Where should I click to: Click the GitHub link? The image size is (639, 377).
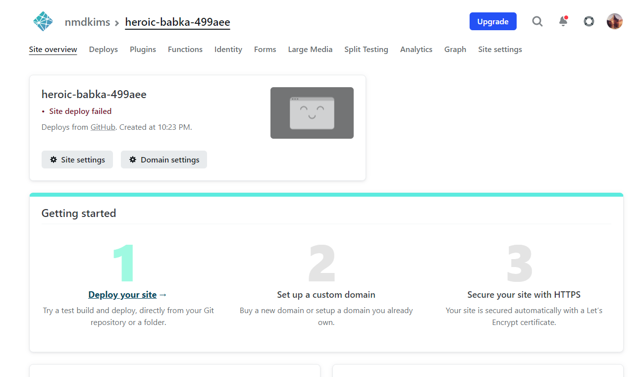(x=103, y=127)
